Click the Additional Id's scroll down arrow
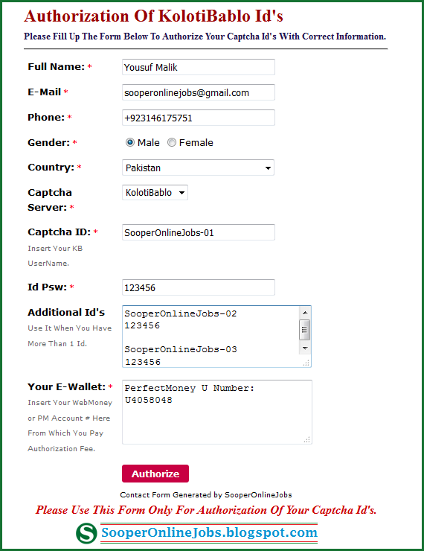424x551 pixels. coord(305,348)
